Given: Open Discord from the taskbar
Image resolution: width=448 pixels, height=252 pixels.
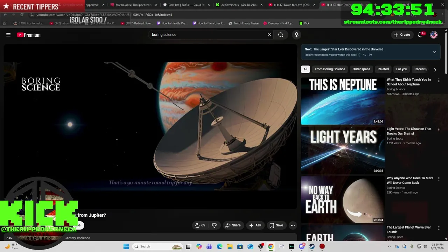Looking at the screenshot, I should pyautogui.click(x=302, y=246).
